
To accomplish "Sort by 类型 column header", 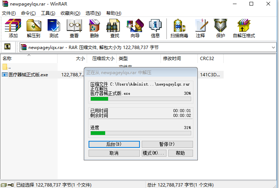I will click(x=139, y=59).
